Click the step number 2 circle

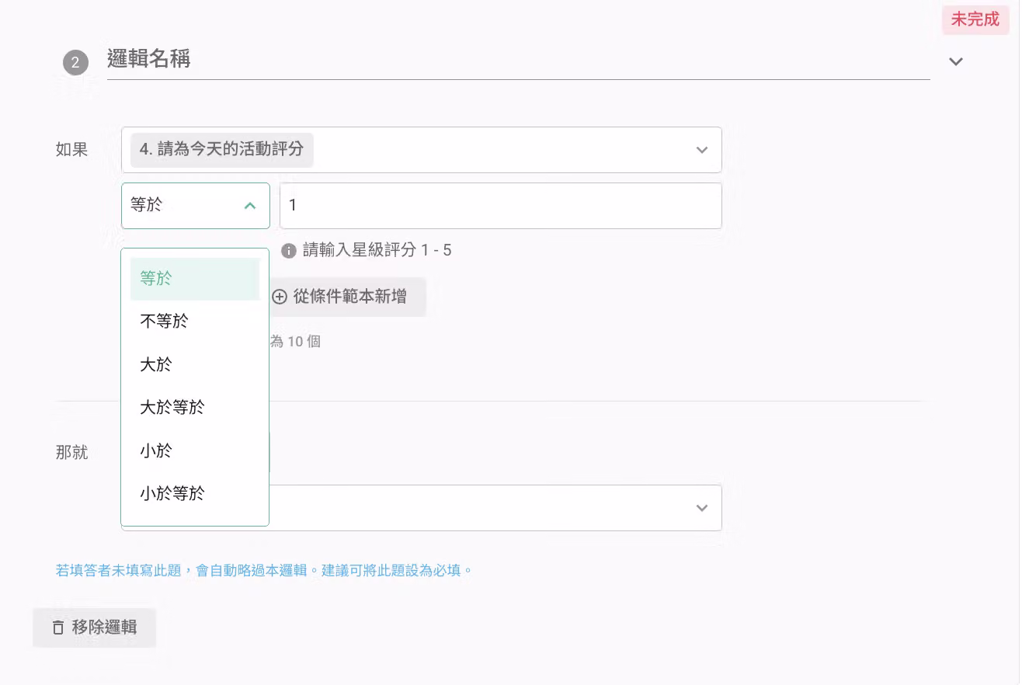(75, 62)
